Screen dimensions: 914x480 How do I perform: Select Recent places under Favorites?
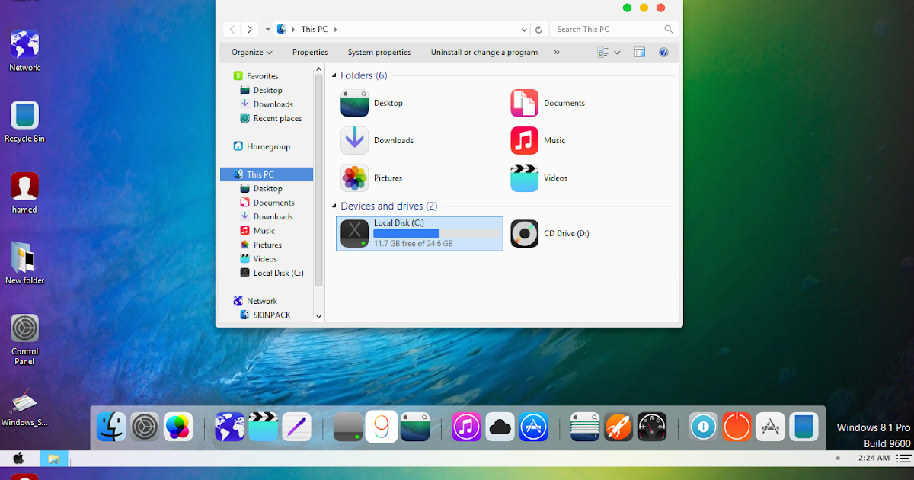pos(270,118)
